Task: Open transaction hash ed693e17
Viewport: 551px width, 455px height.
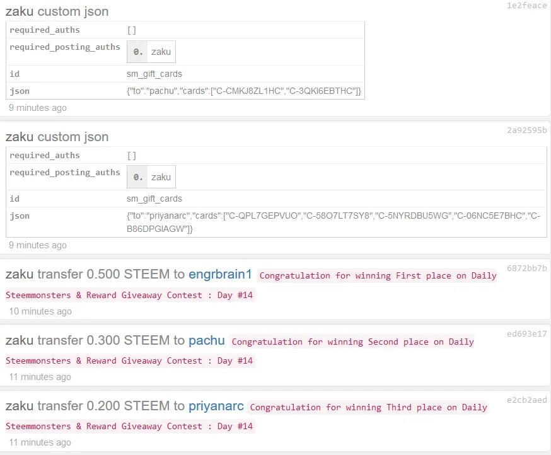Action: (x=526, y=334)
